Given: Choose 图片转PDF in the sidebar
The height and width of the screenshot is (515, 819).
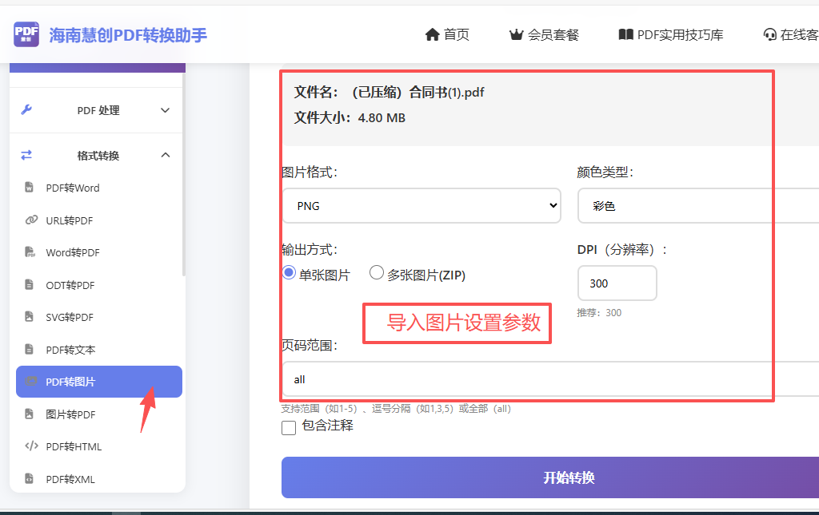Looking at the screenshot, I should 98,414.
